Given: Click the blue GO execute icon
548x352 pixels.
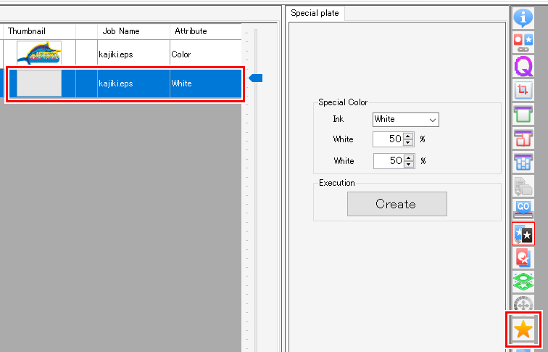Looking at the screenshot, I should coord(523,209).
